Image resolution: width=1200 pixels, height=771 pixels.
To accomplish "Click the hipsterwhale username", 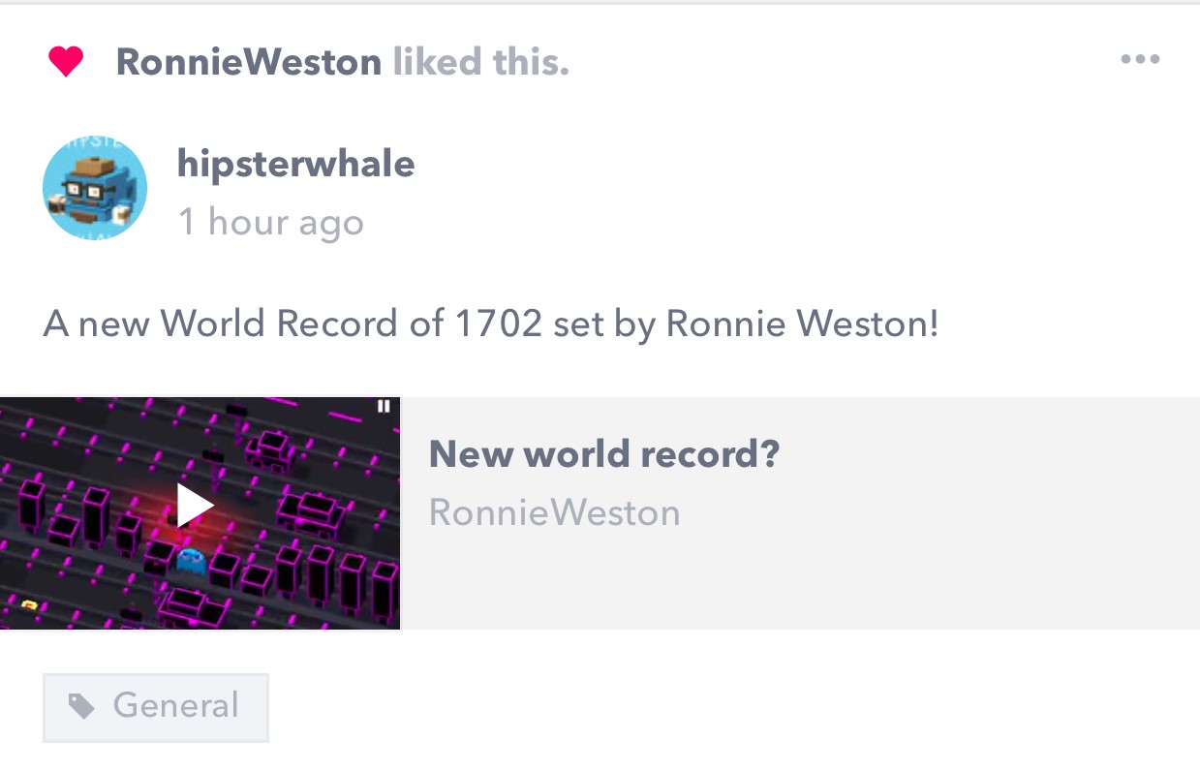I will click(x=295, y=164).
